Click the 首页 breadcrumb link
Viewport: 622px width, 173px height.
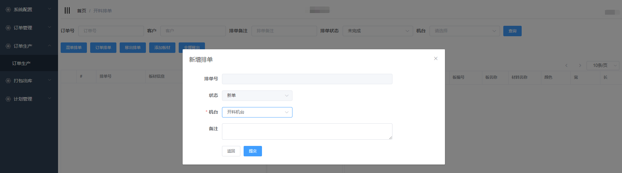pos(81,11)
